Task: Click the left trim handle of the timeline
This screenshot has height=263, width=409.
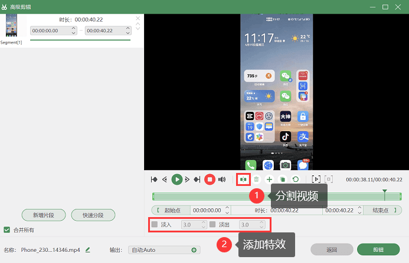Action: point(153,197)
